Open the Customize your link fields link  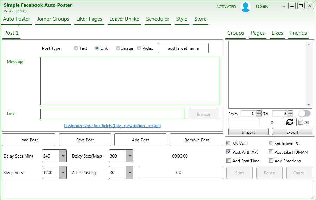click(112, 126)
